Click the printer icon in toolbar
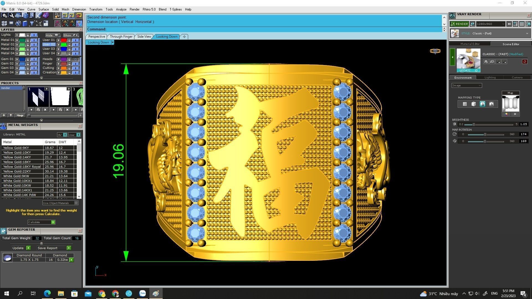Image resolution: width=532 pixels, height=299 pixels. (x=18, y=16)
